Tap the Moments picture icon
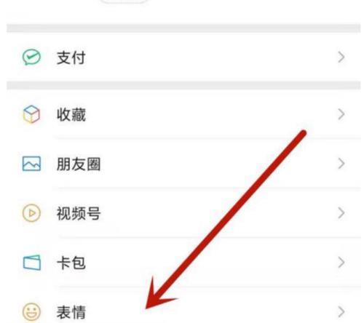 pyautogui.click(x=31, y=164)
